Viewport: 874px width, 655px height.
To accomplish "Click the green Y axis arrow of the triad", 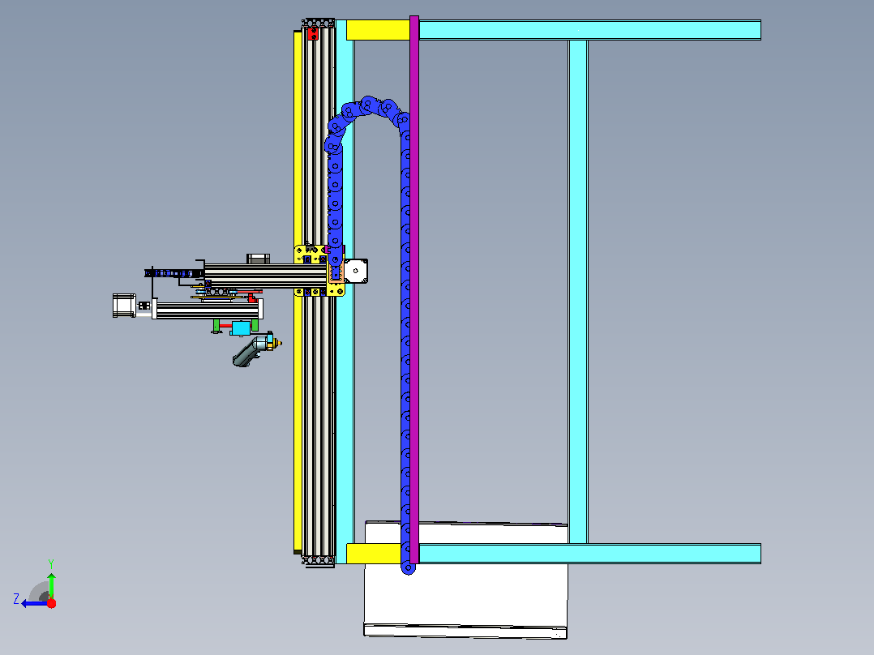I will (51, 585).
